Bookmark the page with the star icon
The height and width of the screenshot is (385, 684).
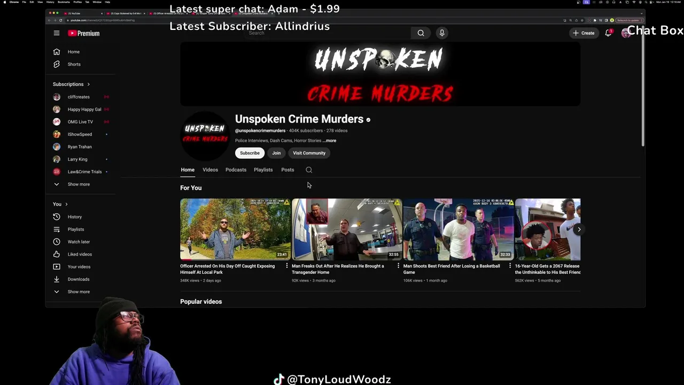tap(582, 20)
